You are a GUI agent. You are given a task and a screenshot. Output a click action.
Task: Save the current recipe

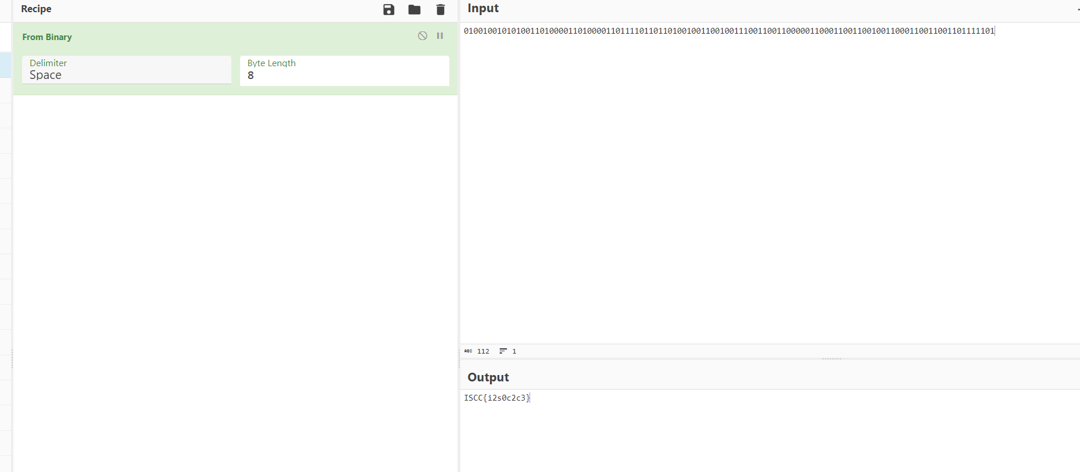pos(389,9)
